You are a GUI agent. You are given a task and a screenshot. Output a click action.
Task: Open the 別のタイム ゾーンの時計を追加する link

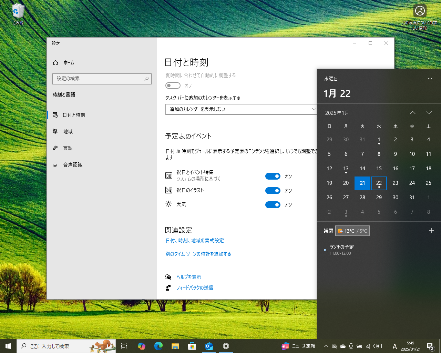point(198,254)
